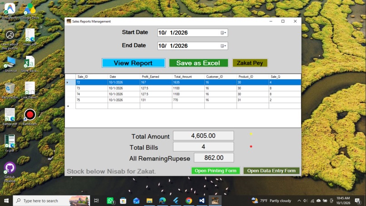Select Sale_ID cell 75
The width and height of the screenshot is (366, 206).
click(92, 100)
